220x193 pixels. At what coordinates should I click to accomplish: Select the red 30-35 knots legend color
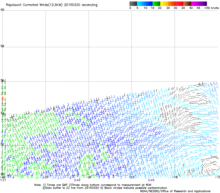[180, 4]
